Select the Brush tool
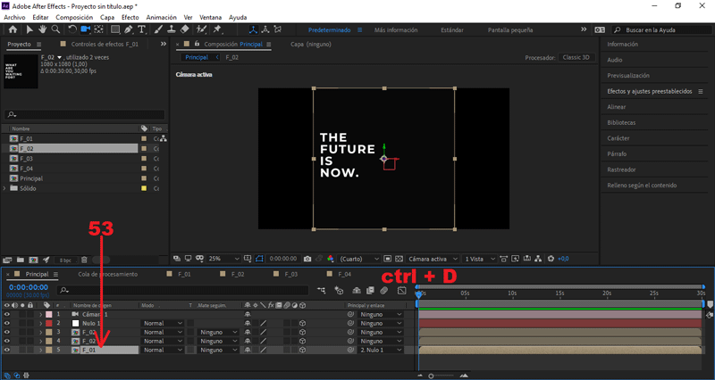The width and height of the screenshot is (715, 380). 158,29
